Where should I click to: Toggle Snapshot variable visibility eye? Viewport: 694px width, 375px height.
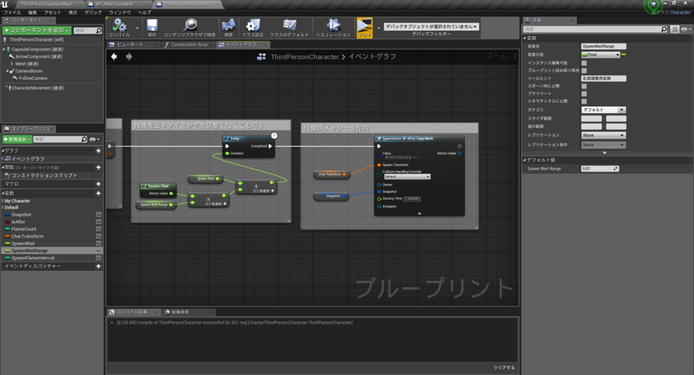pos(99,215)
